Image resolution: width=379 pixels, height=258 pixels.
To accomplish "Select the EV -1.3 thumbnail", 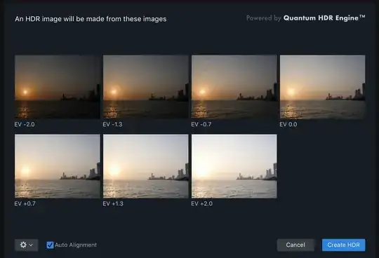I will point(146,87).
